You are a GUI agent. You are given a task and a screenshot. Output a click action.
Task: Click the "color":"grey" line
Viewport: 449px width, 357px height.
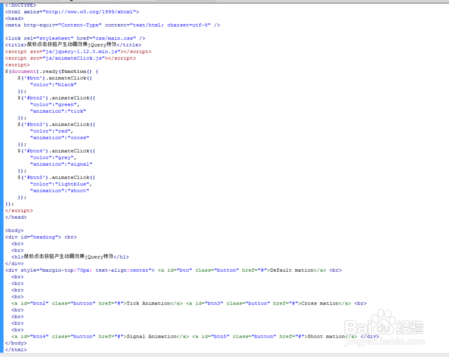(53, 158)
